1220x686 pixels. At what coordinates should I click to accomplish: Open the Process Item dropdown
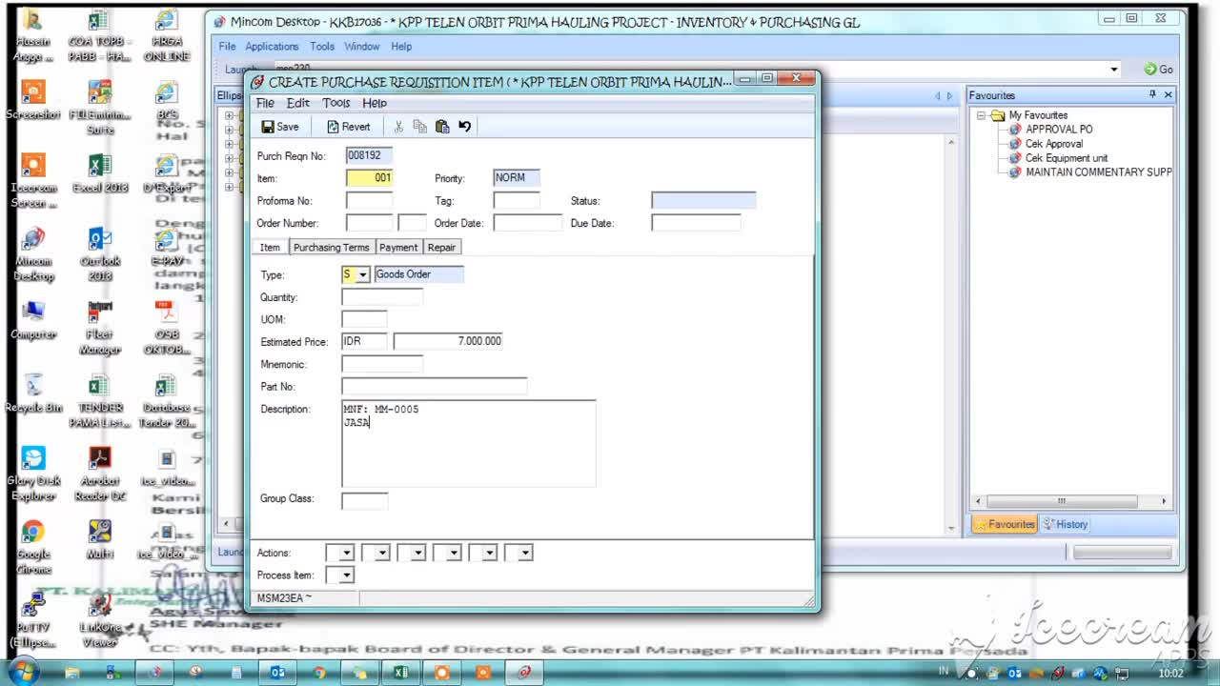pyautogui.click(x=346, y=575)
